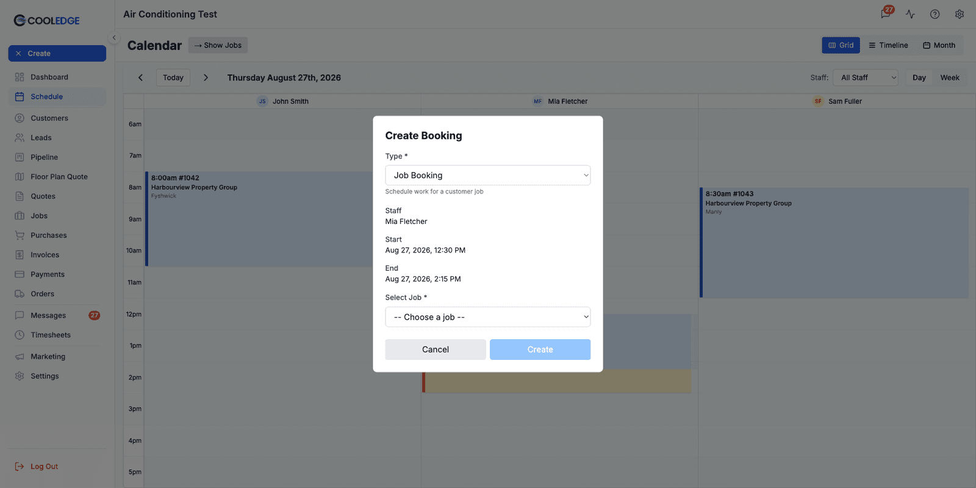The width and height of the screenshot is (976, 488).
Task: Switch calendar to Grid view
Action: click(x=841, y=45)
